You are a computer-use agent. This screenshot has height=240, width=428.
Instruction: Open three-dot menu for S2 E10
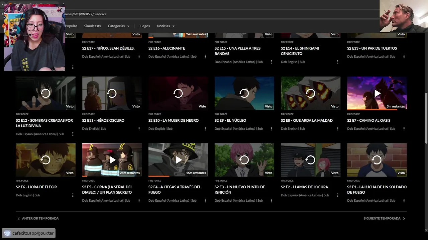[205, 129]
